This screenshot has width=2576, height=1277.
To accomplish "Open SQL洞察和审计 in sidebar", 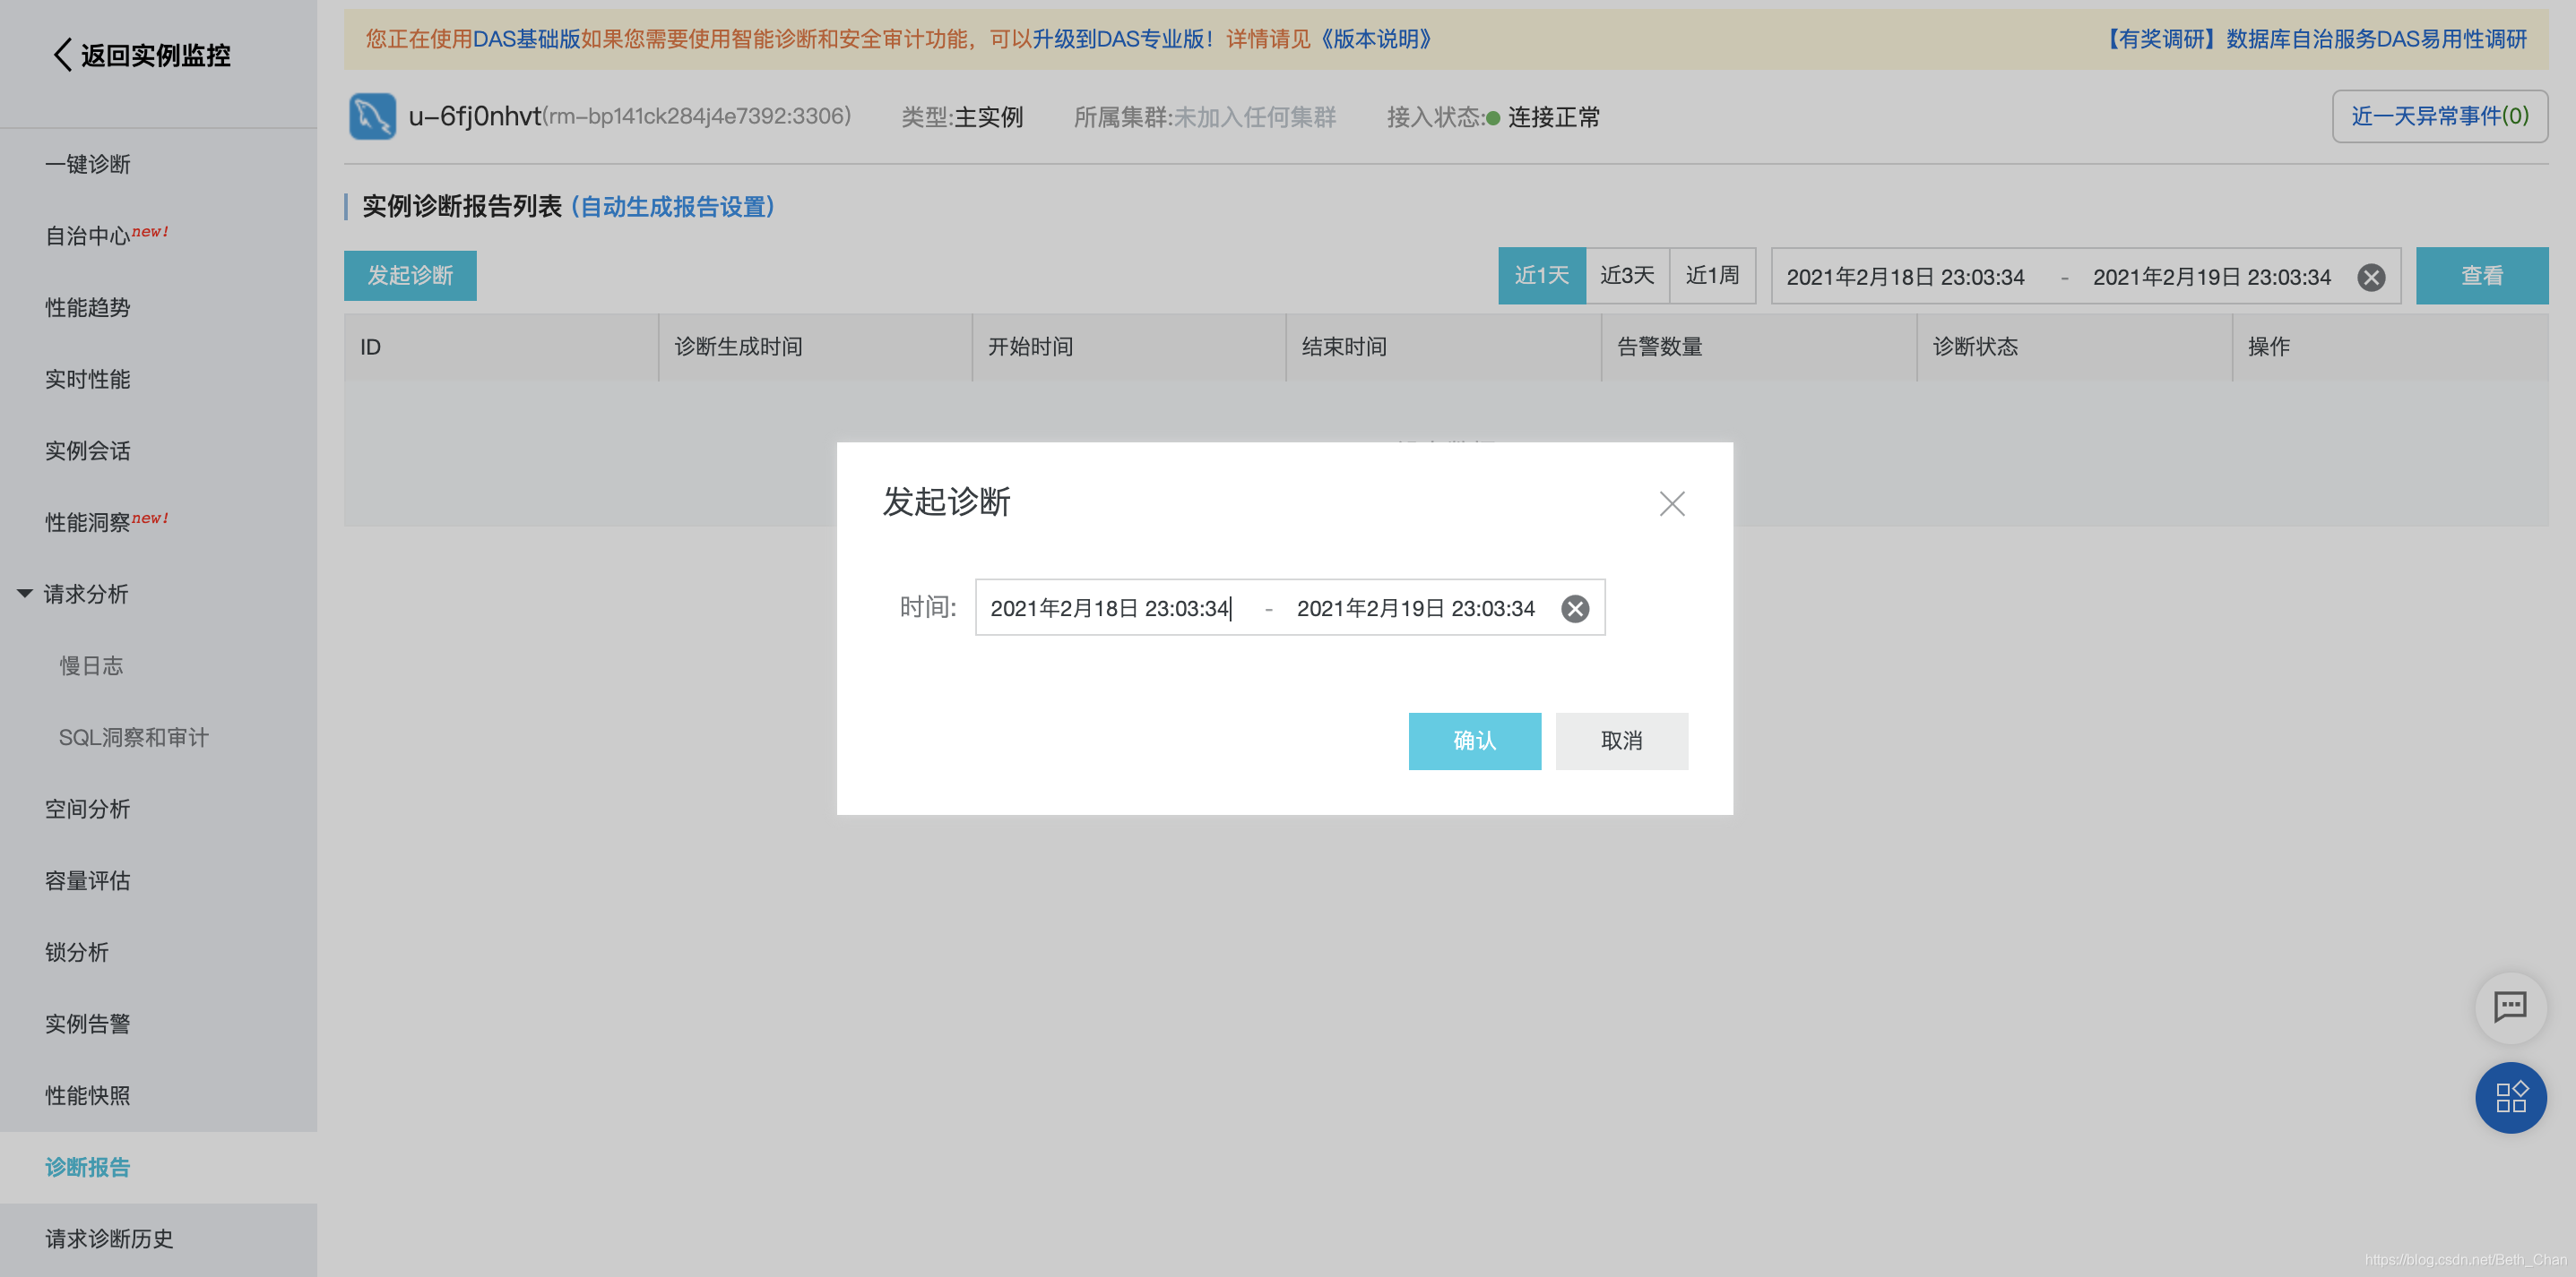I will coord(133,737).
